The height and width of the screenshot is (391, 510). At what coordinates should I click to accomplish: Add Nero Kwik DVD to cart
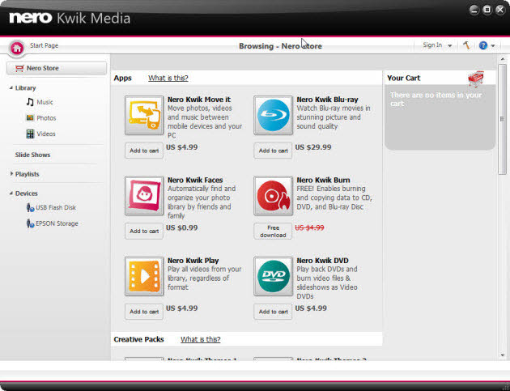click(274, 312)
